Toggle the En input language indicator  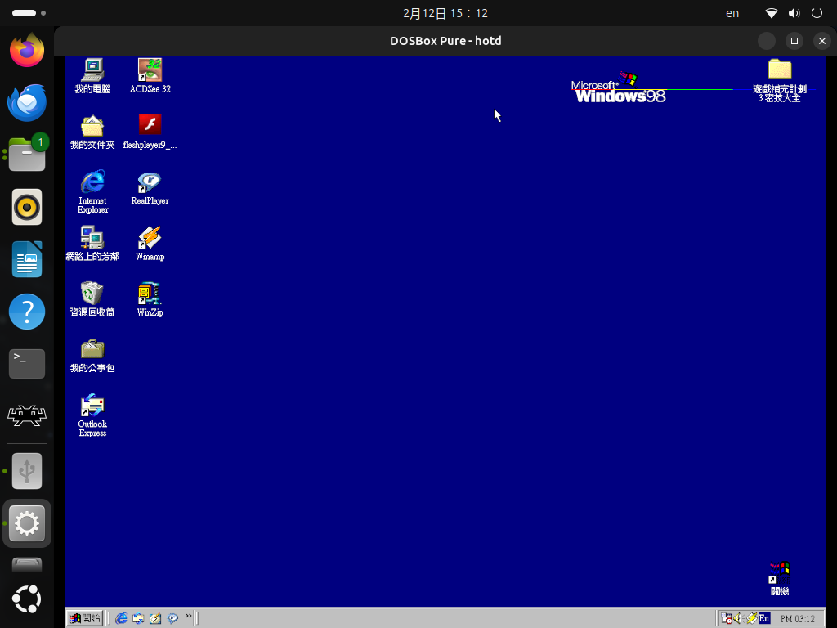tap(764, 618)
